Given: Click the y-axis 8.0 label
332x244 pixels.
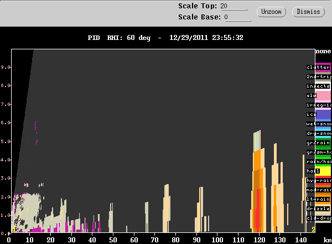Looking at the screenshot, I should click(6, 85).
